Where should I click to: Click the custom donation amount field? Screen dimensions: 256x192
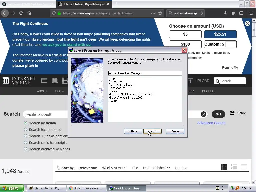click(x=231, y=44)
